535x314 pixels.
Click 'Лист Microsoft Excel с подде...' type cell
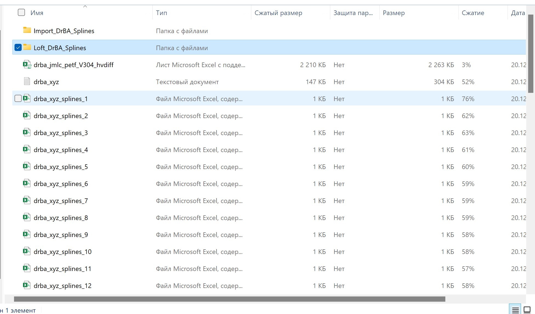tap(201, 65)
